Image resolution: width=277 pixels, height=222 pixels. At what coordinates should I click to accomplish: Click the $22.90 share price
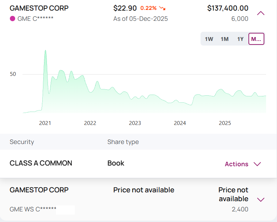pyautogui.click(x=125, y=8)
